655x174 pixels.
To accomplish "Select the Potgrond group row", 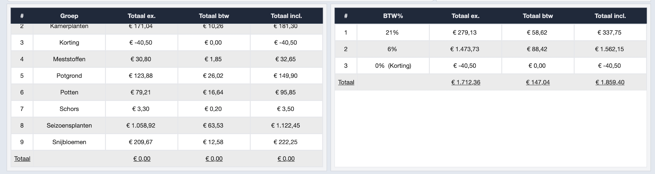I will pos(69,76).
